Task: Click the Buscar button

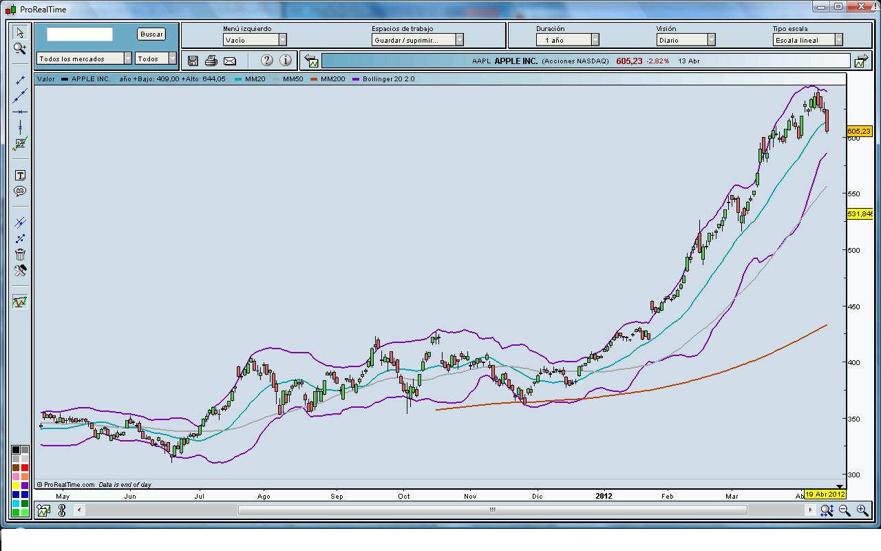Action: coord(151,34)
